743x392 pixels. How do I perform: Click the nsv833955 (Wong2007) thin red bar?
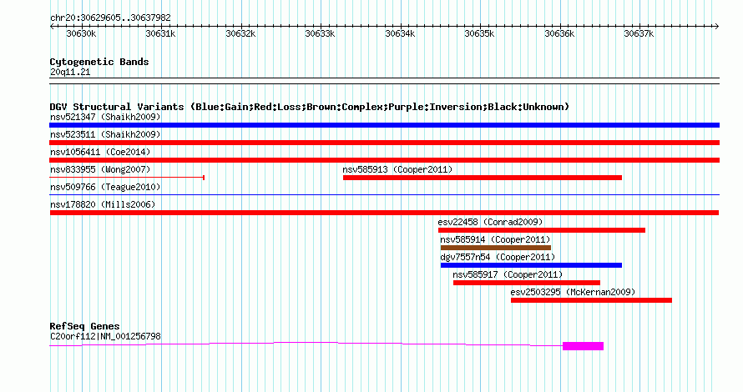point(127,178)
